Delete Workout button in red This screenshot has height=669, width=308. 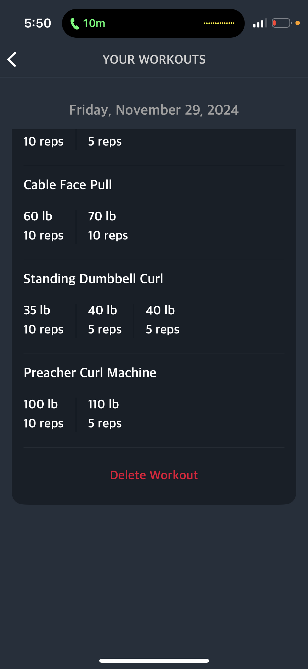click(154, 475)
